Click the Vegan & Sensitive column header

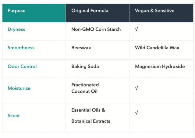pyautogui.click(x=161, y=13)
